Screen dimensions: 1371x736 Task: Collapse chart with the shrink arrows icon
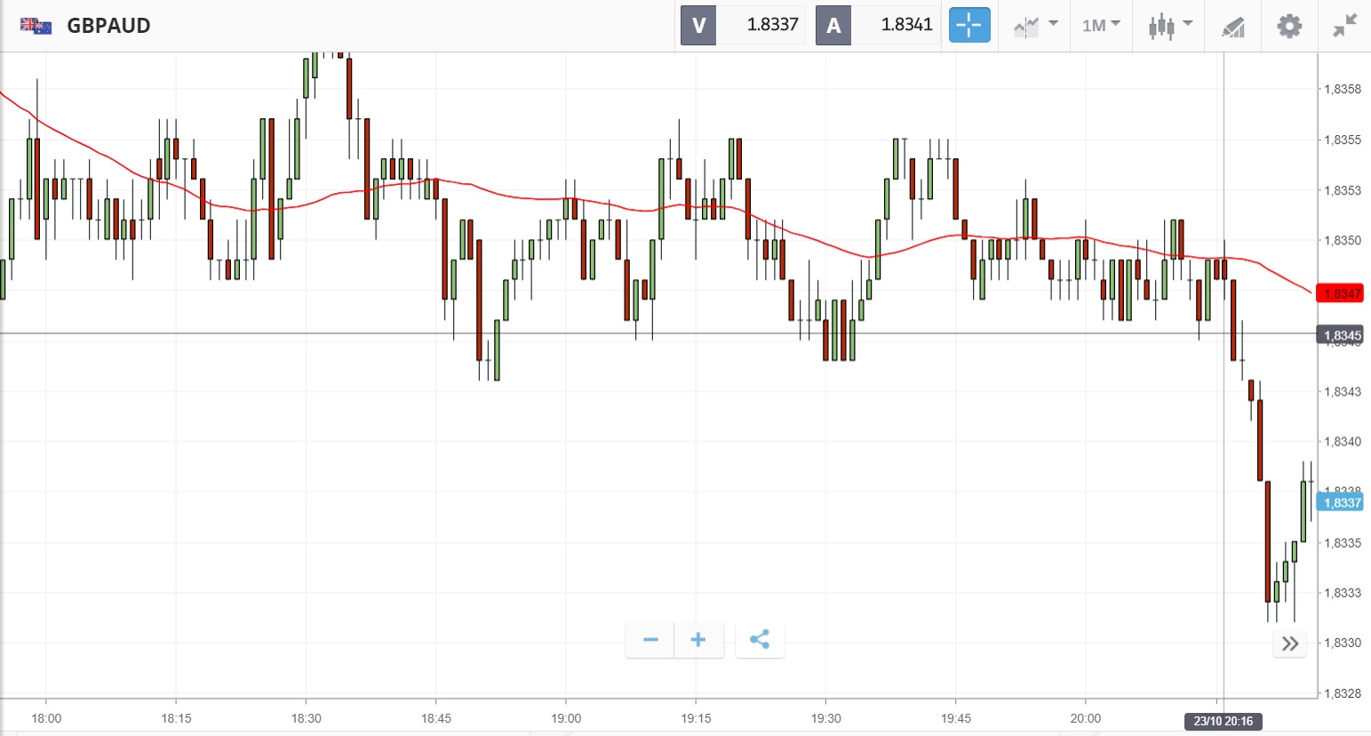point(1345,25)
